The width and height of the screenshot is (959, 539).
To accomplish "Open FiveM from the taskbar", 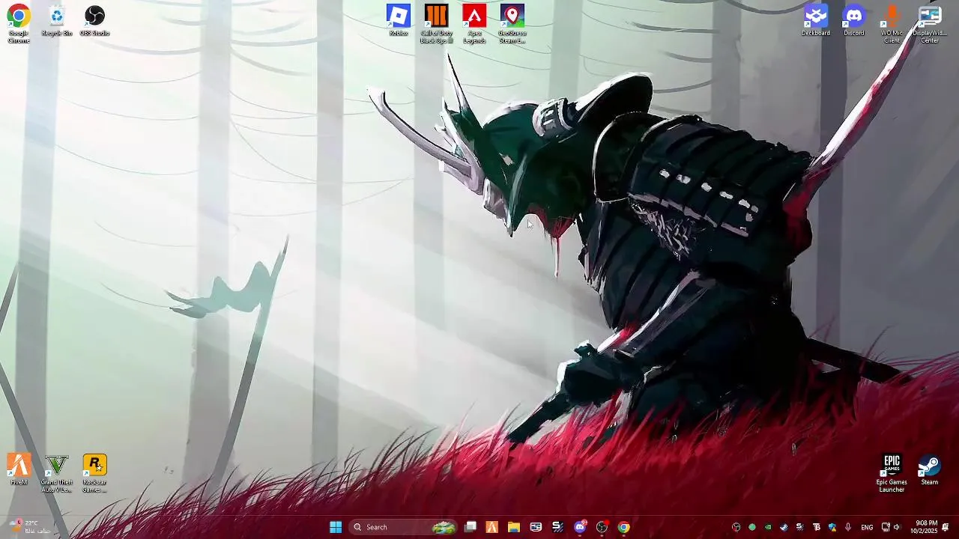I will click(x=492, y=527).
